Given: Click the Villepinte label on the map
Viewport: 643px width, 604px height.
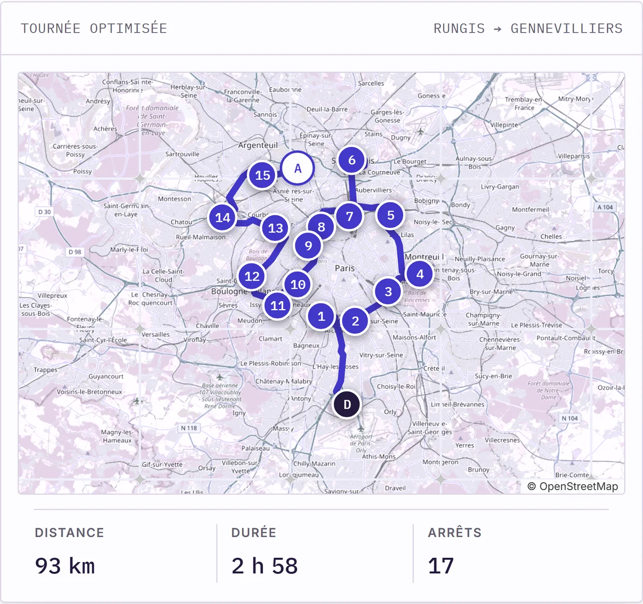Looking at the screenshot, I should point(505,125).
